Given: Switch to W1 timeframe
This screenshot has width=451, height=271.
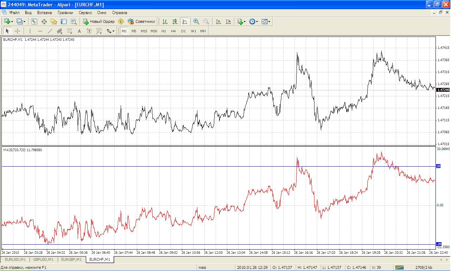Looking at the screenshot, I should [193, 31].
